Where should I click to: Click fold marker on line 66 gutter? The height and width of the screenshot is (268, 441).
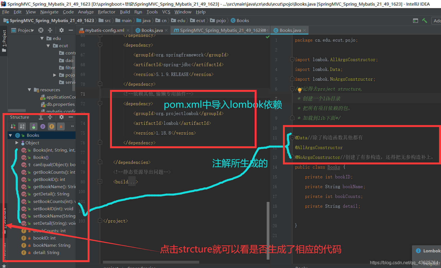(100, 45)
